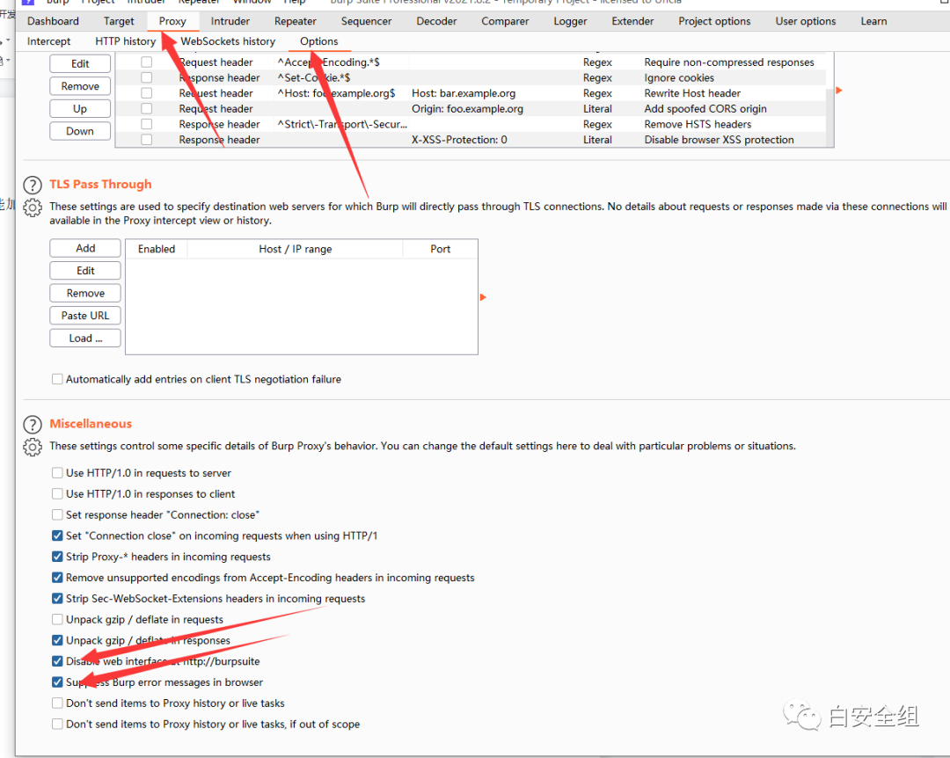The image size is (950, 758).
Task: Go to Project options tab
Action: (x=714, y=21)
